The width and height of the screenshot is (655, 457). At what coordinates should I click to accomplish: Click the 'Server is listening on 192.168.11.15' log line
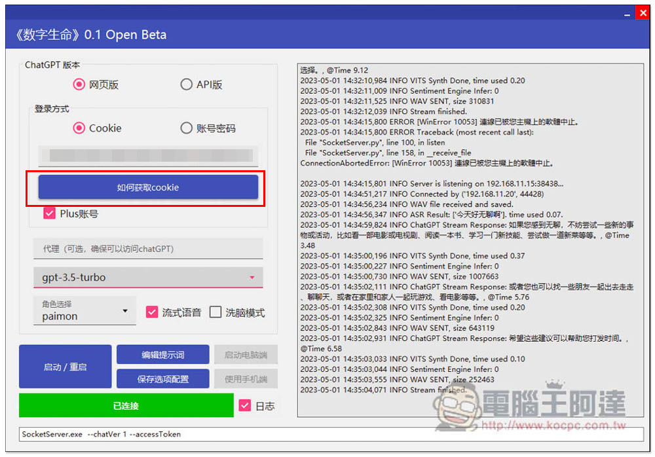(432, 184)
